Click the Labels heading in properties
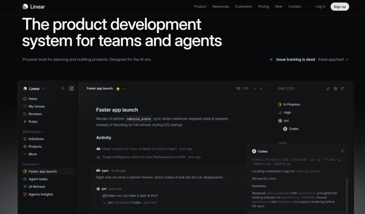 282,143
